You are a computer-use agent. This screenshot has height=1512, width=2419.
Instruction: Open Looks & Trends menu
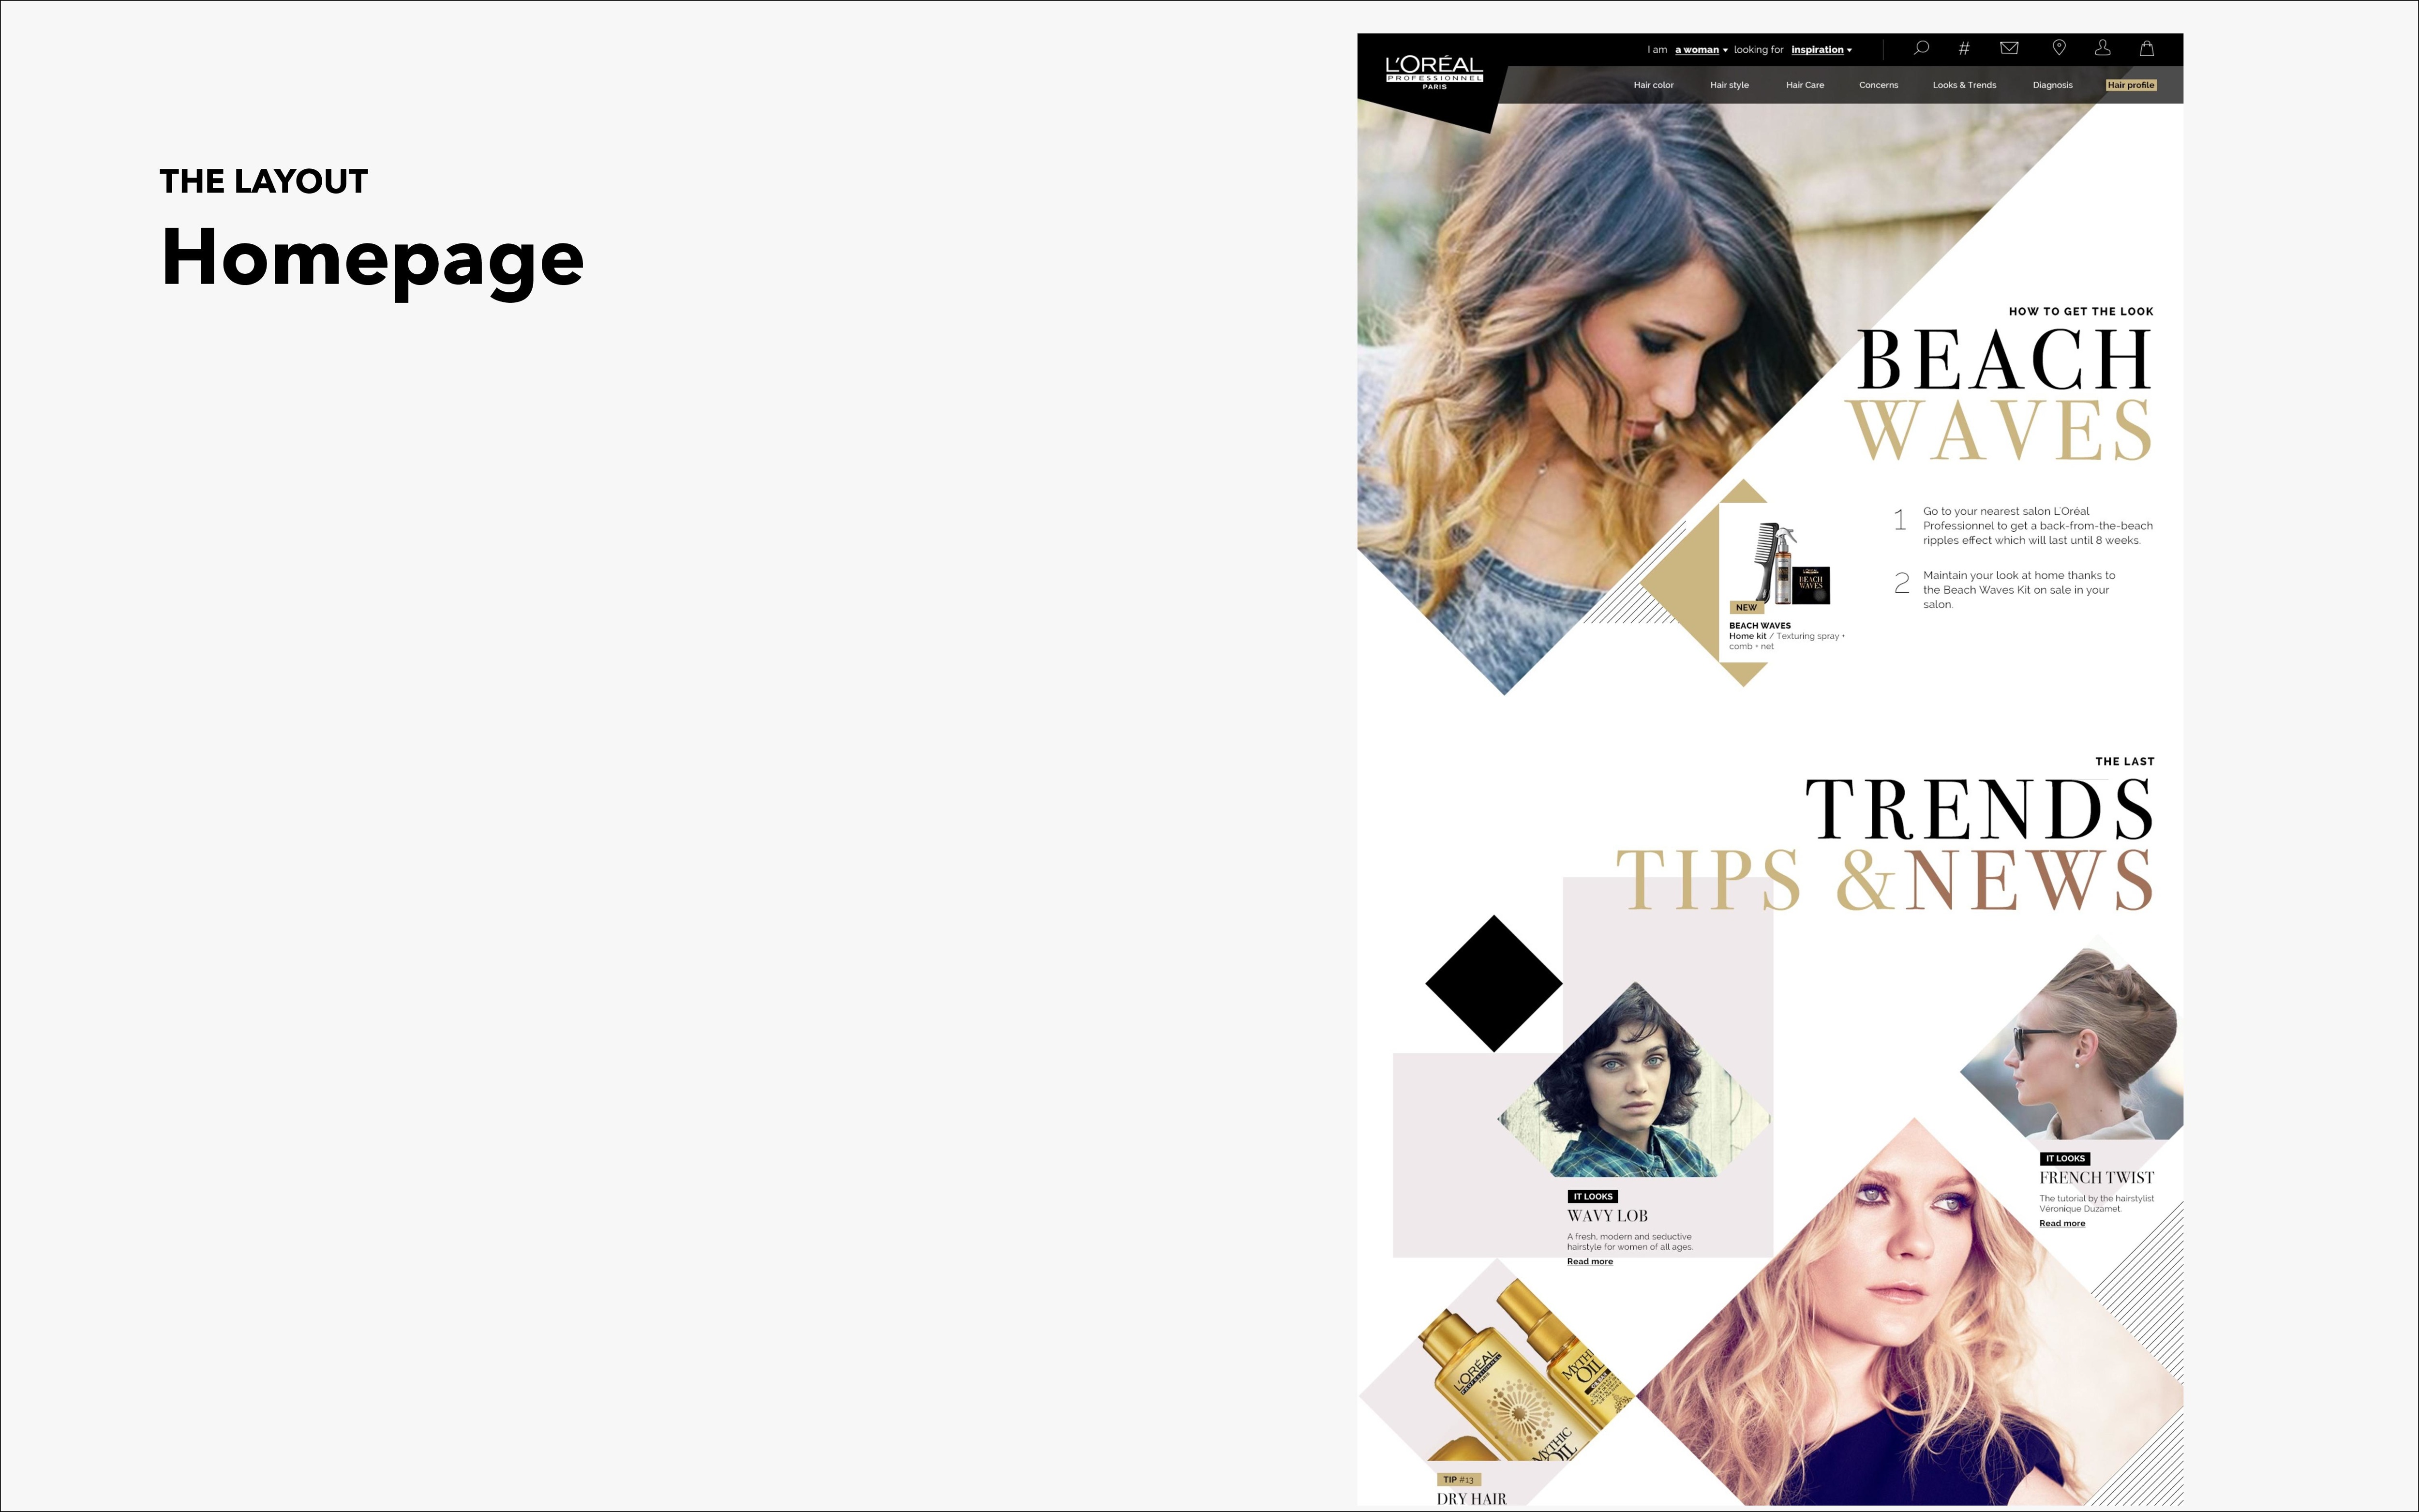(1964, 85)
